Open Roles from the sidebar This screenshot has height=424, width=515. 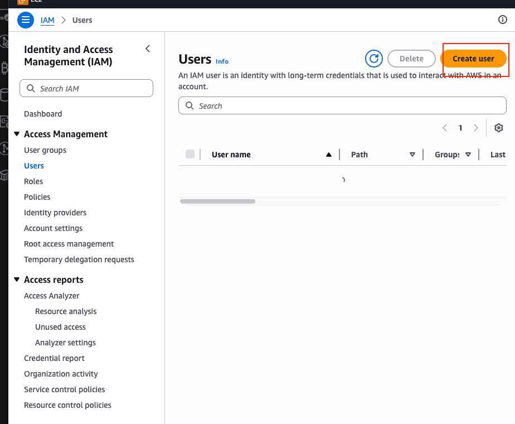click(x=33, y=181)
